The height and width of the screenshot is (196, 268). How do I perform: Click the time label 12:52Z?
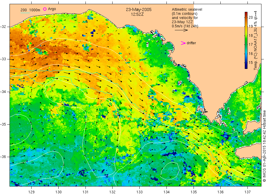point(137,15)
